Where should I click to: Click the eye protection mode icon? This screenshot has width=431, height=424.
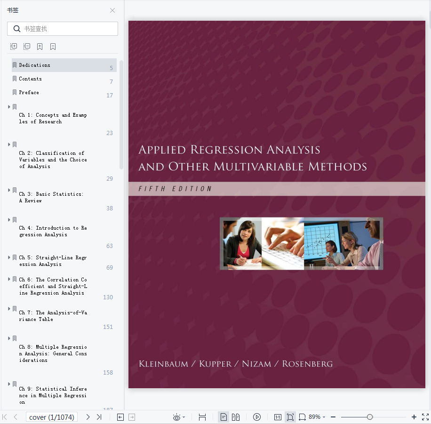coord(176,417)
